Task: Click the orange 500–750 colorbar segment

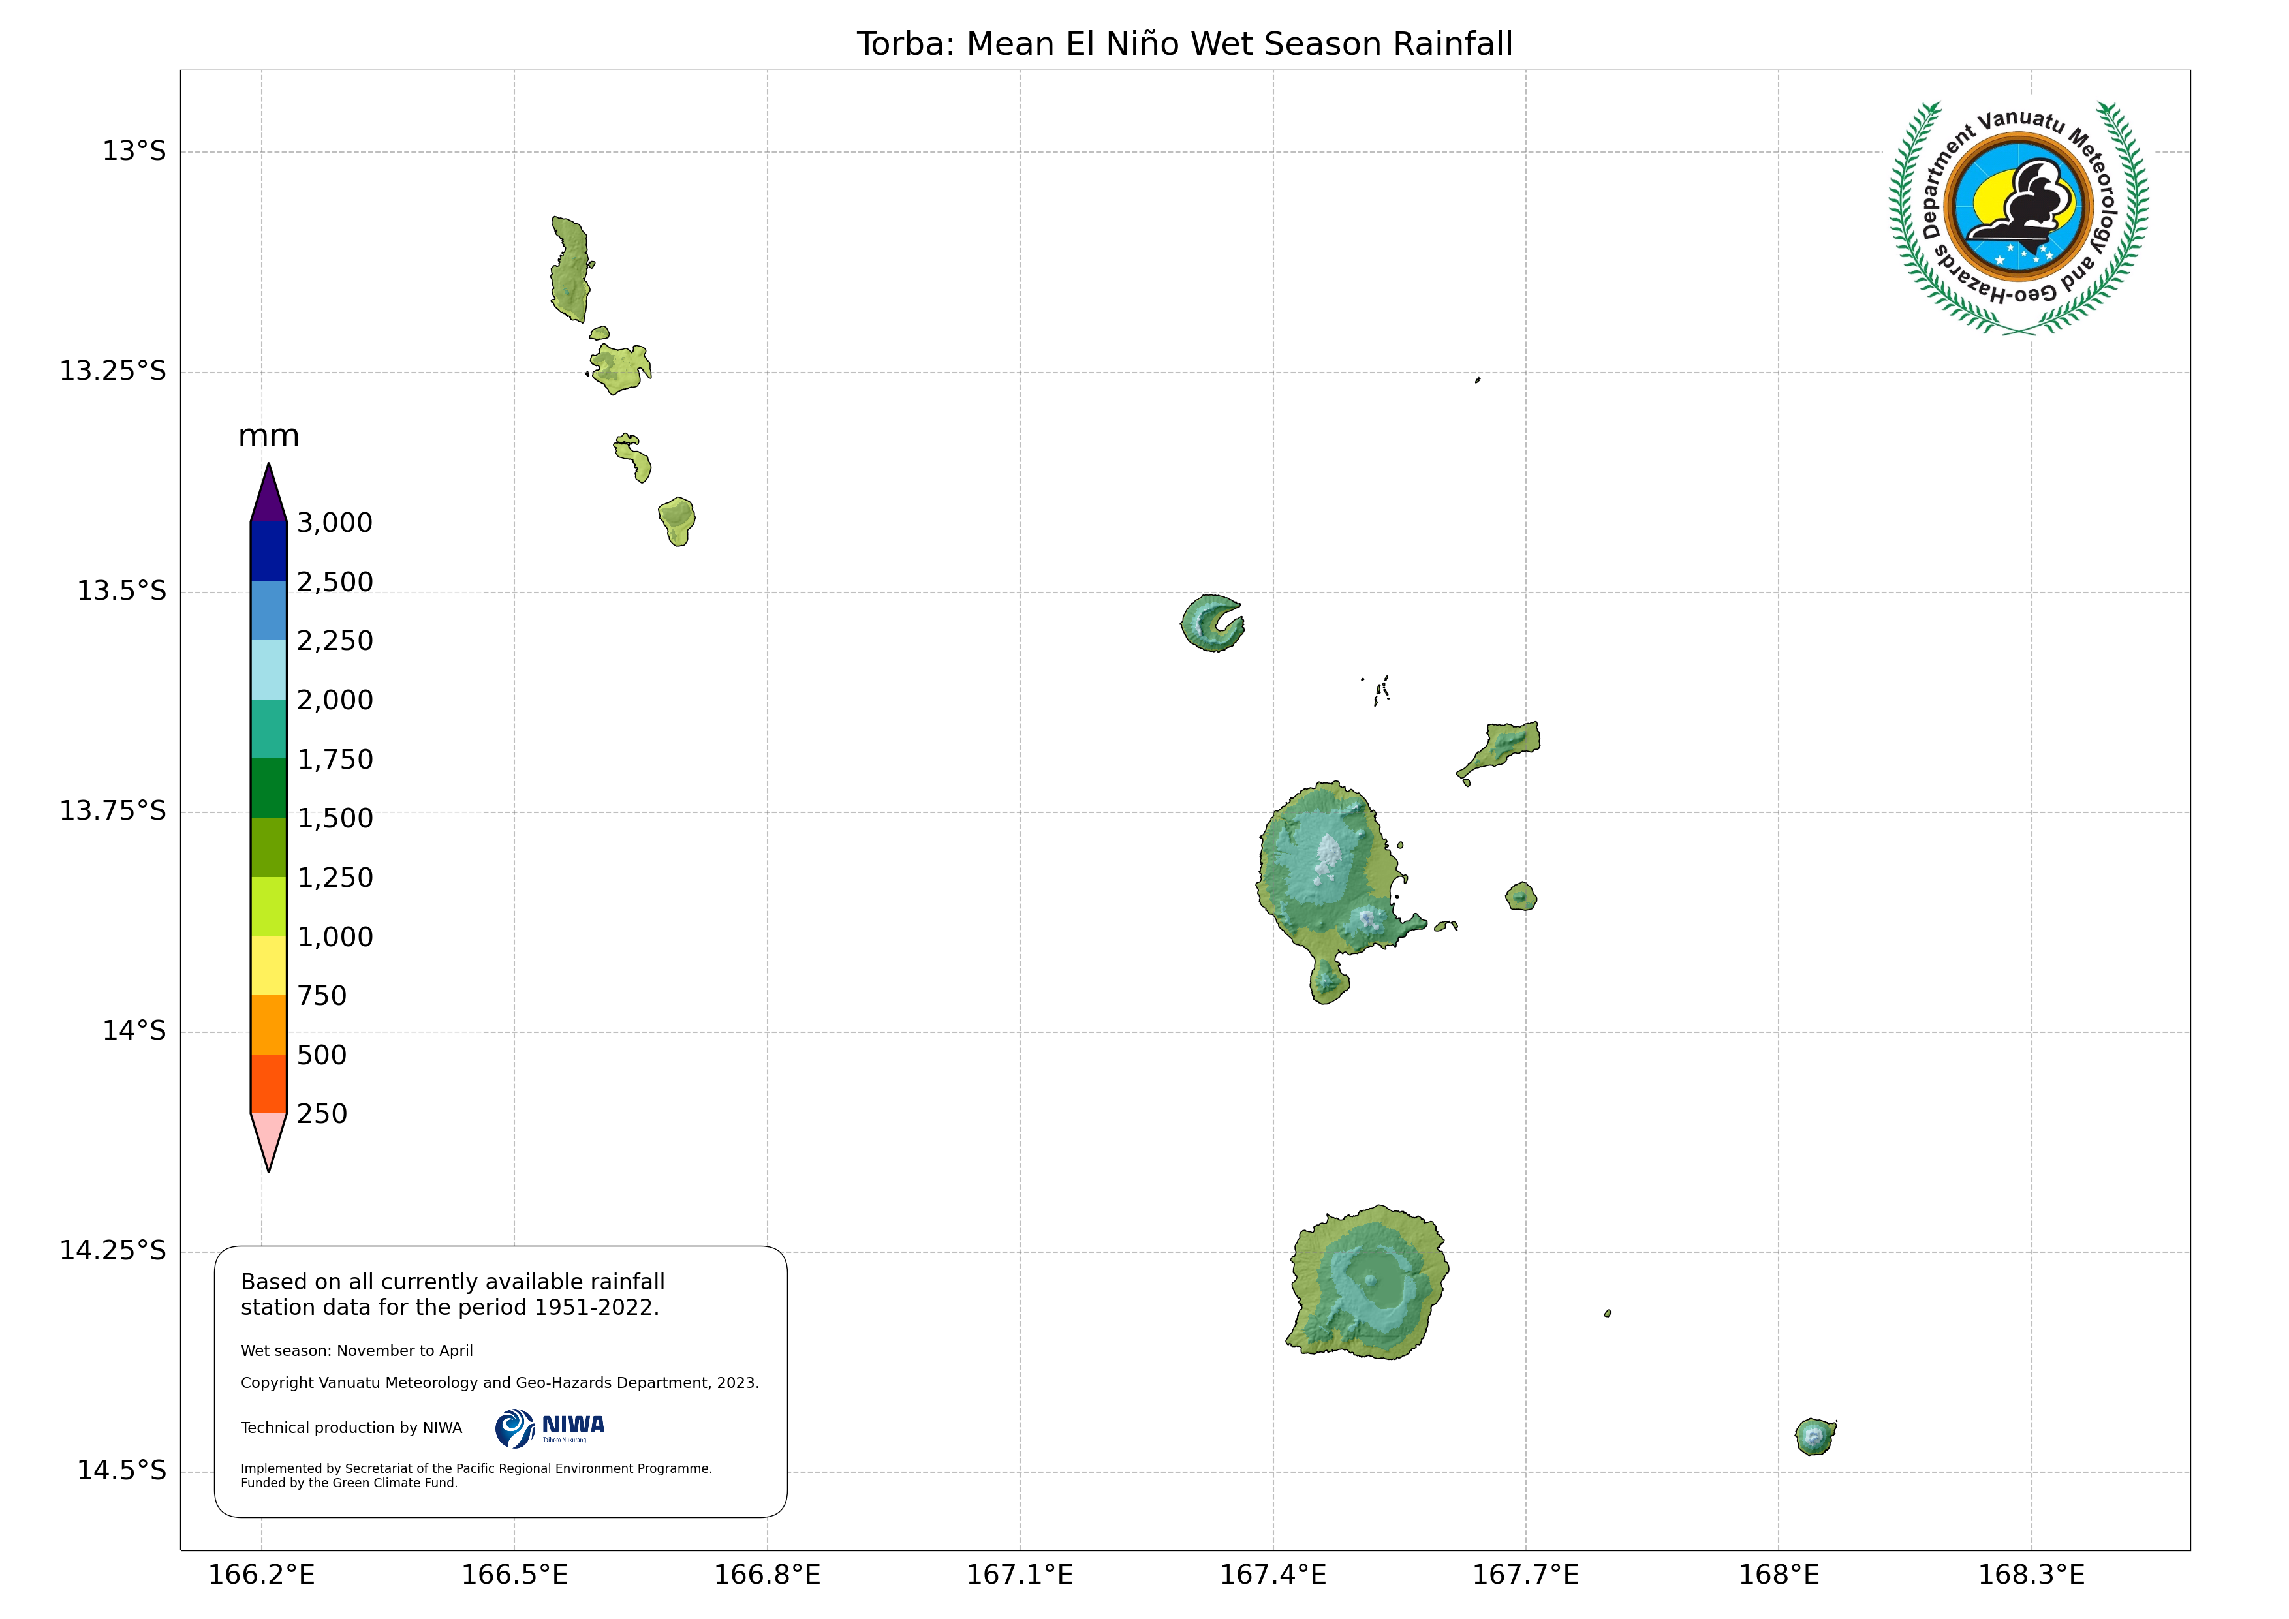Action: [268, 1025]
